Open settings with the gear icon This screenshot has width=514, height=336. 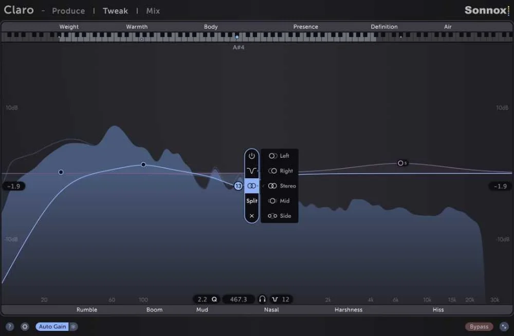click(25, 326)
